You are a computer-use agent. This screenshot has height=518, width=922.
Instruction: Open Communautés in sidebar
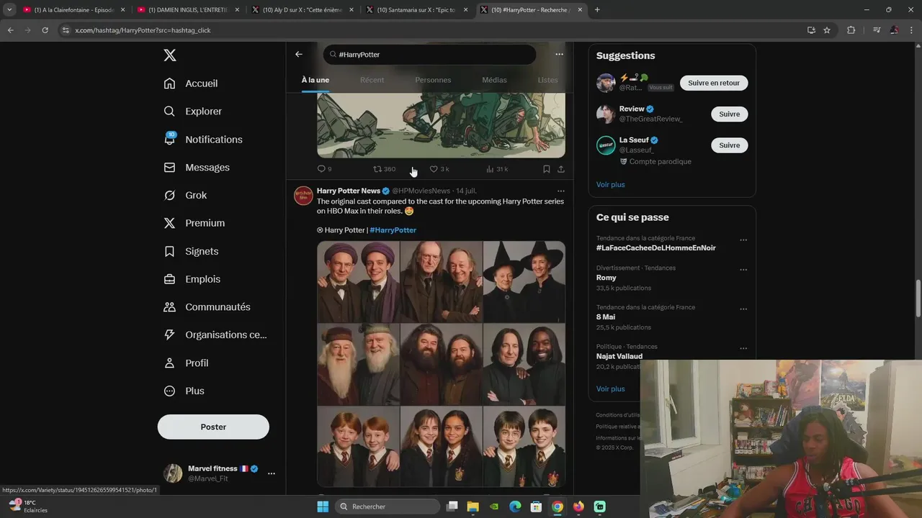coord(207,307)
